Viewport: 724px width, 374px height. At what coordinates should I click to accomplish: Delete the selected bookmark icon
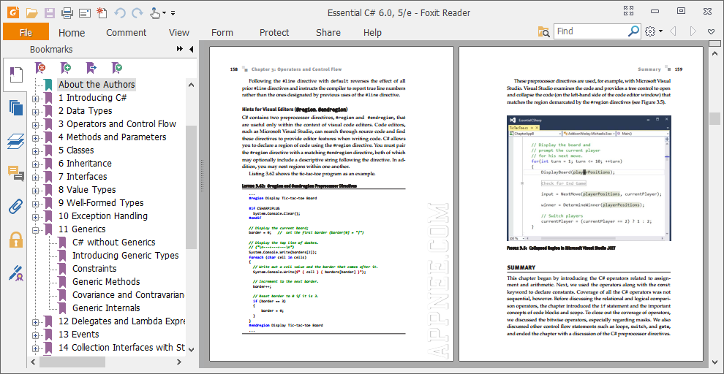(x=41, y=69)
